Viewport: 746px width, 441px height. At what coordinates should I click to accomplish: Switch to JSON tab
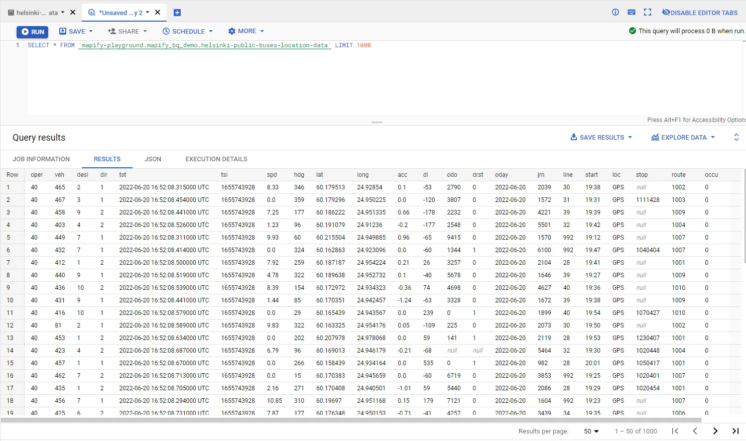(x=153, y=159)
